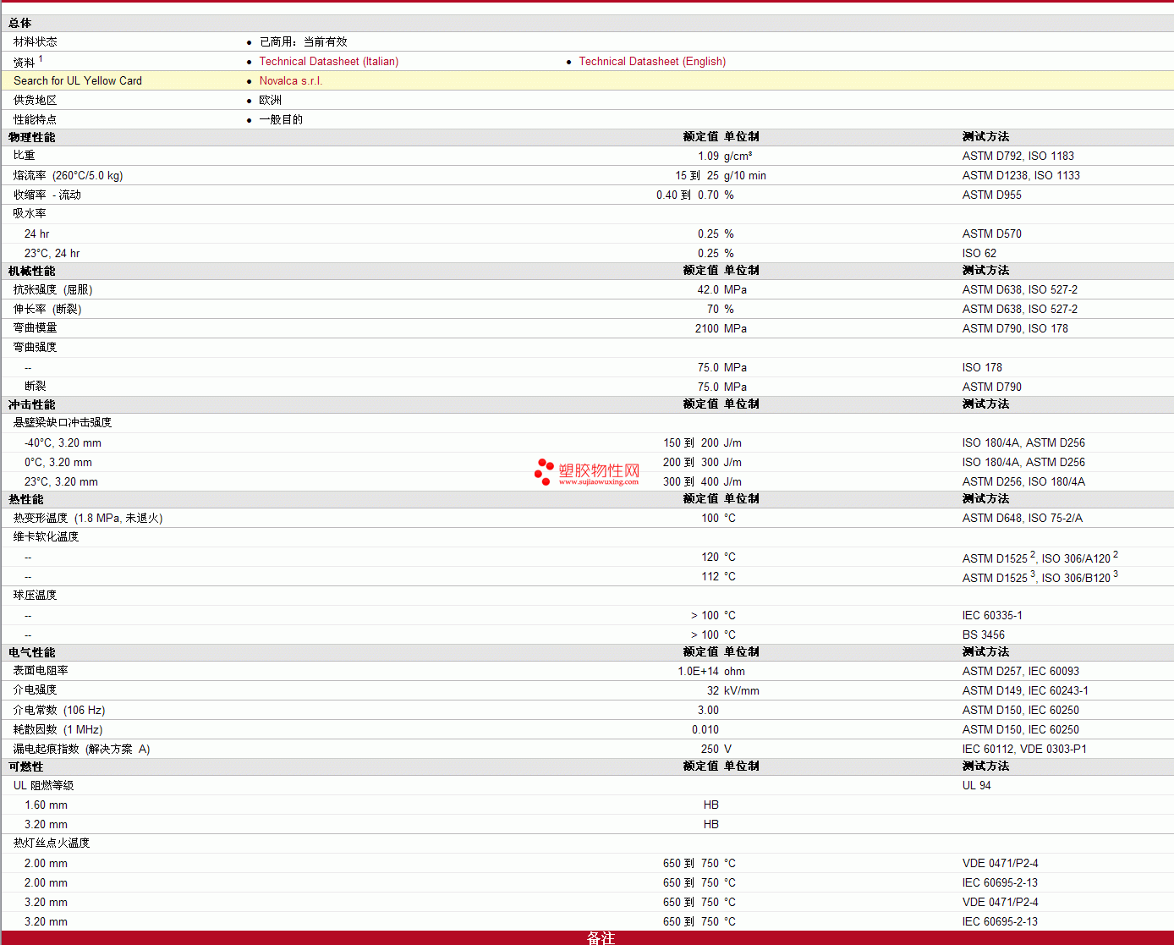The height and width of the screenshot is (945, 1174).
Task: Click the IEC 60335-1 test method
Action: (991, 616)
